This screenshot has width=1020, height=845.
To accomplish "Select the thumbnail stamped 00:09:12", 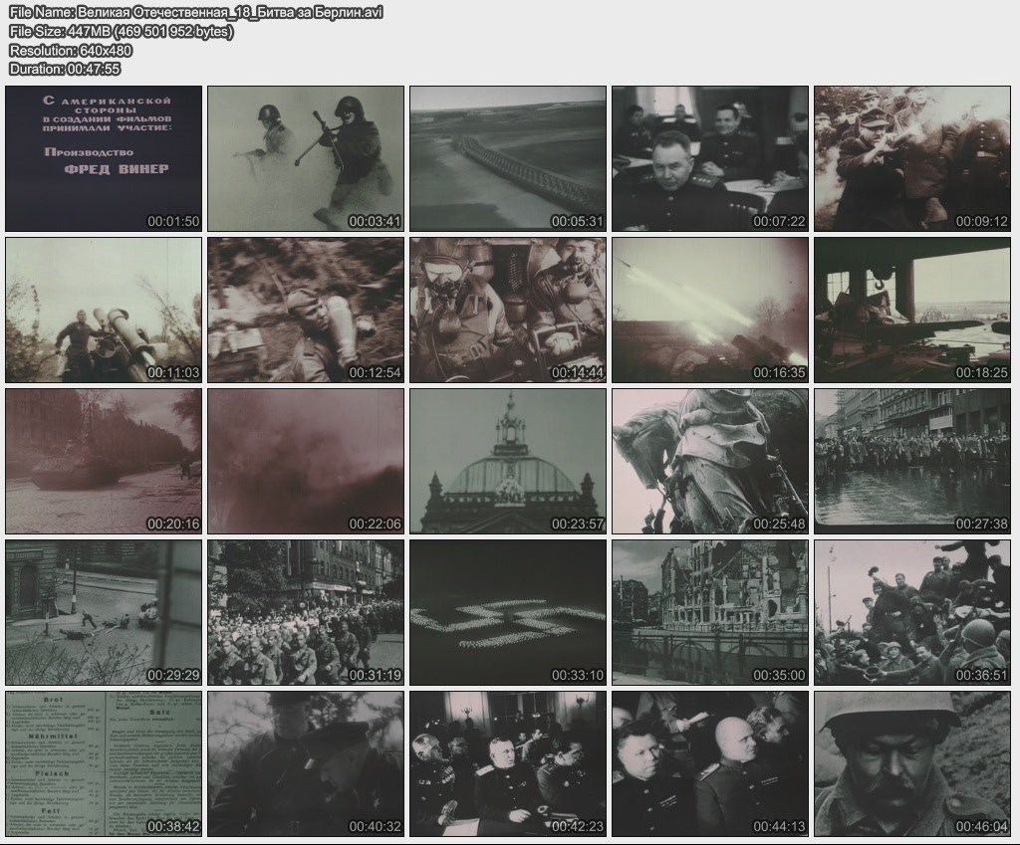I will (912, 158).
